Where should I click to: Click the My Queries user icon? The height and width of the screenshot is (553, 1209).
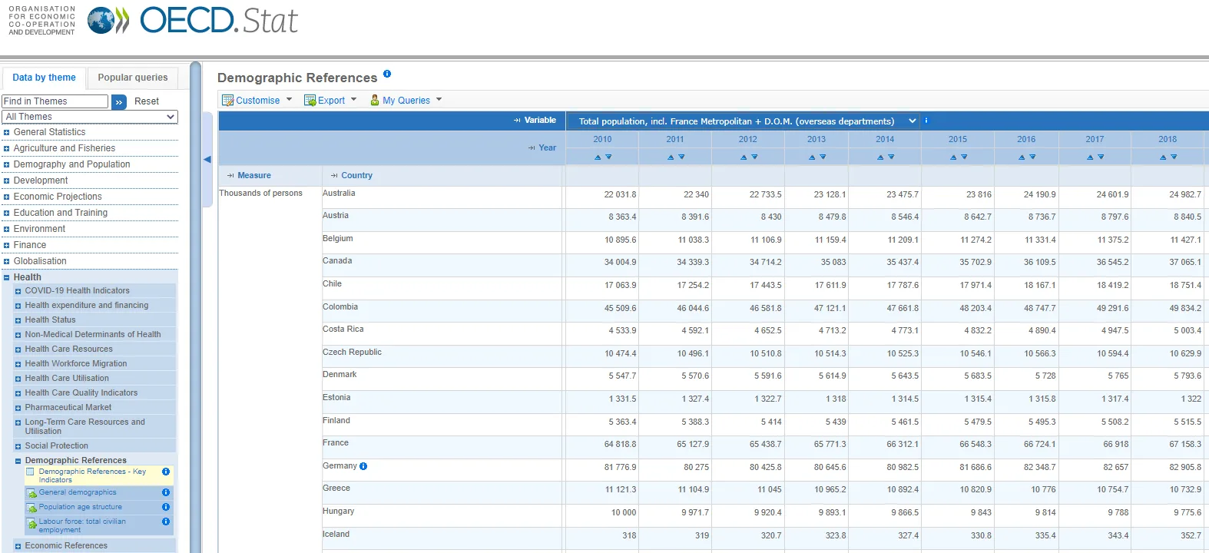[x=375, y=101]
